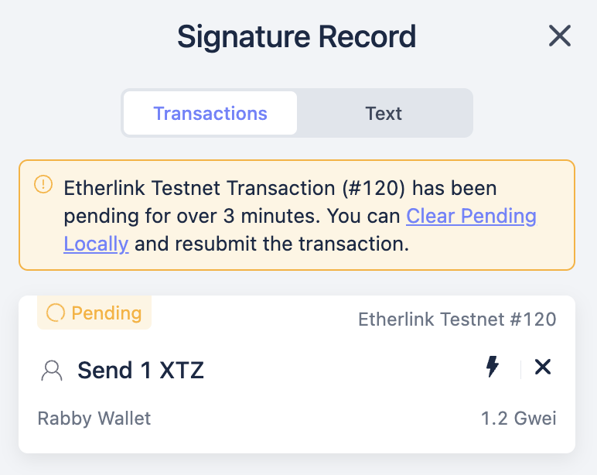Click the Etherlink Testnet #120 label

(x=457, y=319)
